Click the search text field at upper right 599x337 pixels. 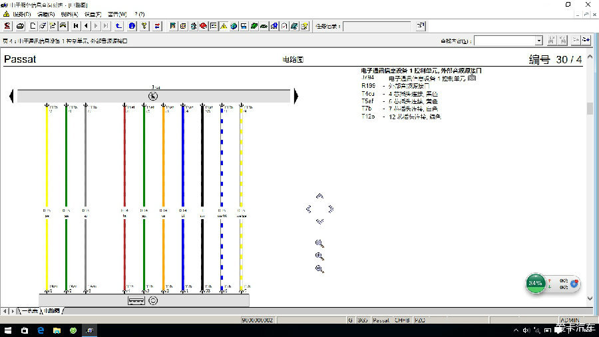click(504, 41)
